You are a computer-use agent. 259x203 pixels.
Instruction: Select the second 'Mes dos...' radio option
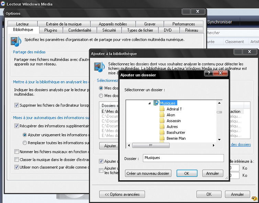[x=101, y=96]
